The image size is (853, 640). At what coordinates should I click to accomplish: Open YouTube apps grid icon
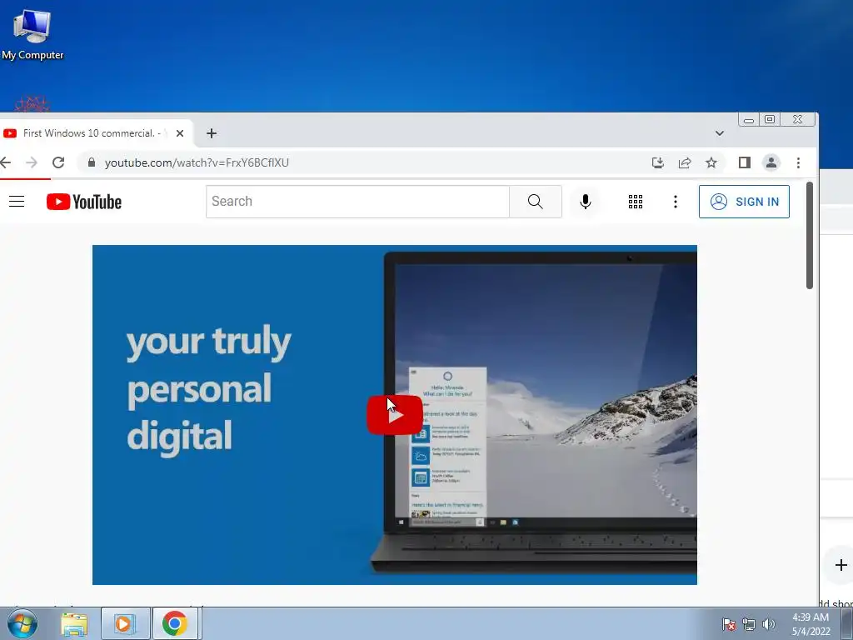636,202
